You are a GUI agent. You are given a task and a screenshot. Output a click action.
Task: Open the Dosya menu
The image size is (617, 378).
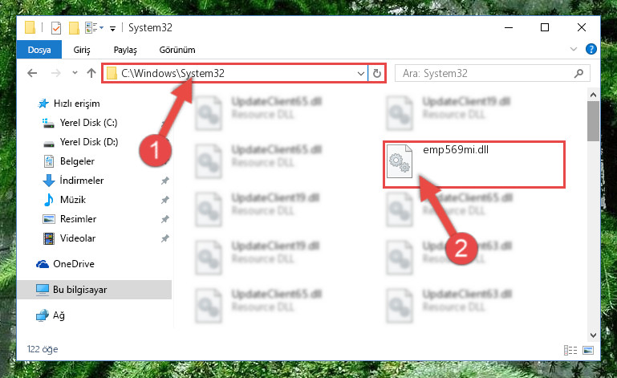[x=39, y=50]
